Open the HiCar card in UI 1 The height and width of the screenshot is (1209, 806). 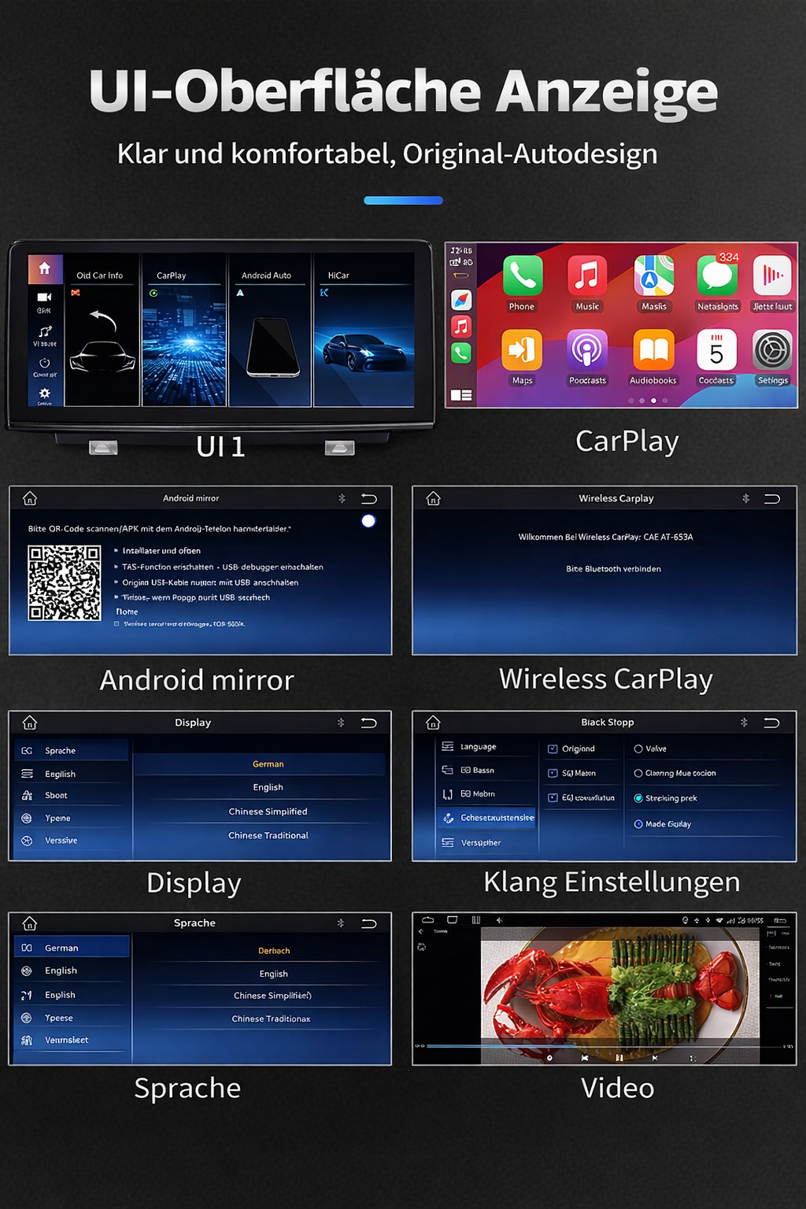click(364, 330)
